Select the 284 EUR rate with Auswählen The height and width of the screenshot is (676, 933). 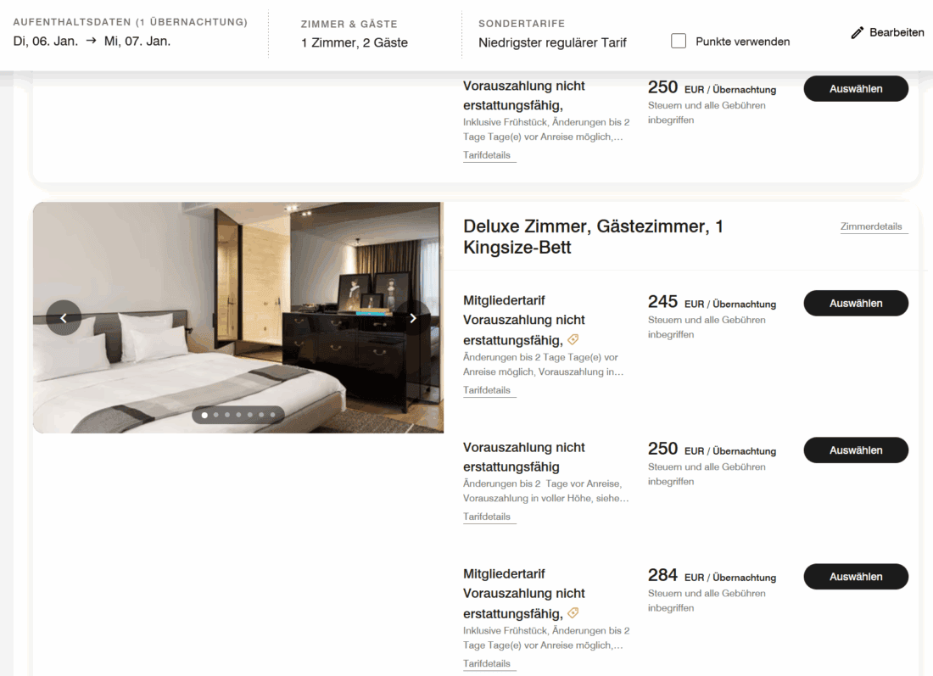(856, 577)
